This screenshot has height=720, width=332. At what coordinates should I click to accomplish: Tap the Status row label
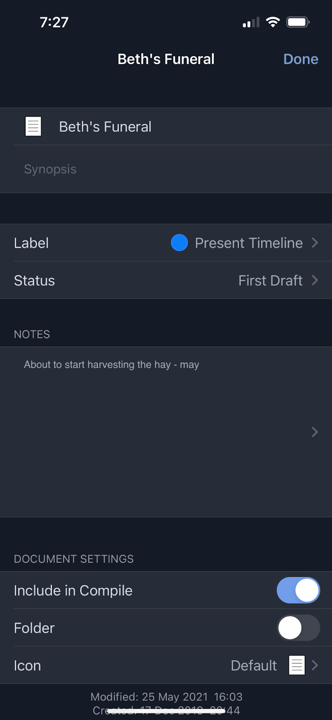[x=34, y=280]
